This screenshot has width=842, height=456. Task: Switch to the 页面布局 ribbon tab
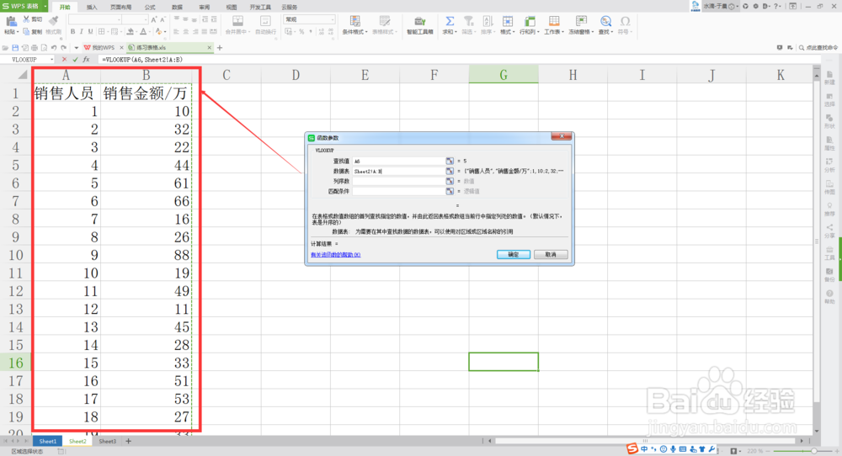click(x=120, y=7)
